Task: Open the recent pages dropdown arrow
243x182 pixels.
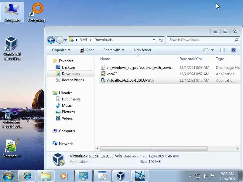Action: 66,40
